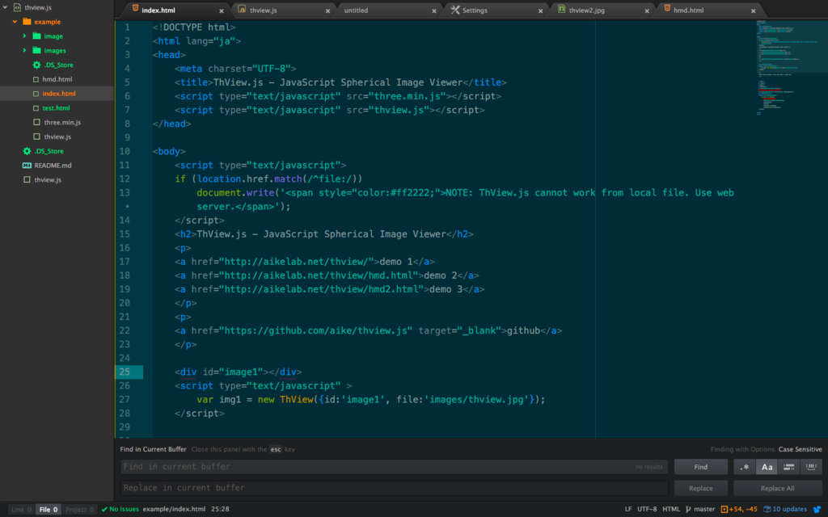Click the +54, −45 diff indicator
The width and height of the screenshot is (828, 517).
point(731,509)
